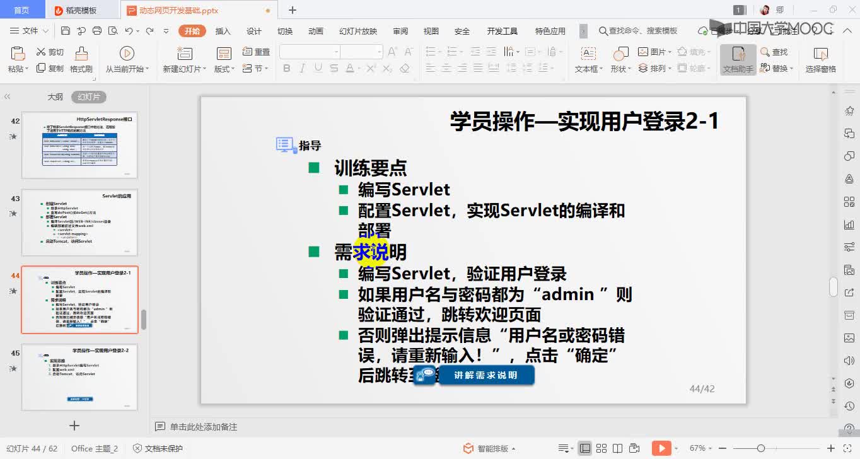
Task: Click 单击此处添加备注 notes area
Action: (x=203, y=427)
